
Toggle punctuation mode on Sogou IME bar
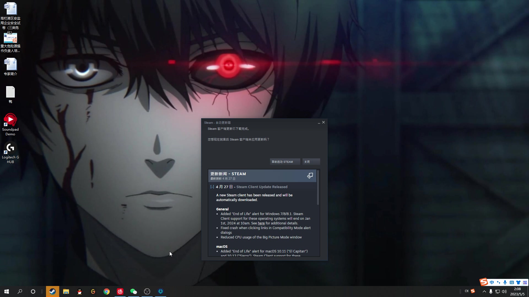[x=498, y=282]
